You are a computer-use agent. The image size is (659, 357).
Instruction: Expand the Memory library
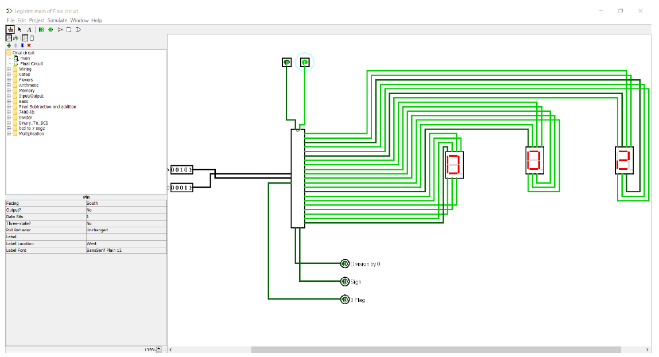[9, 91]
